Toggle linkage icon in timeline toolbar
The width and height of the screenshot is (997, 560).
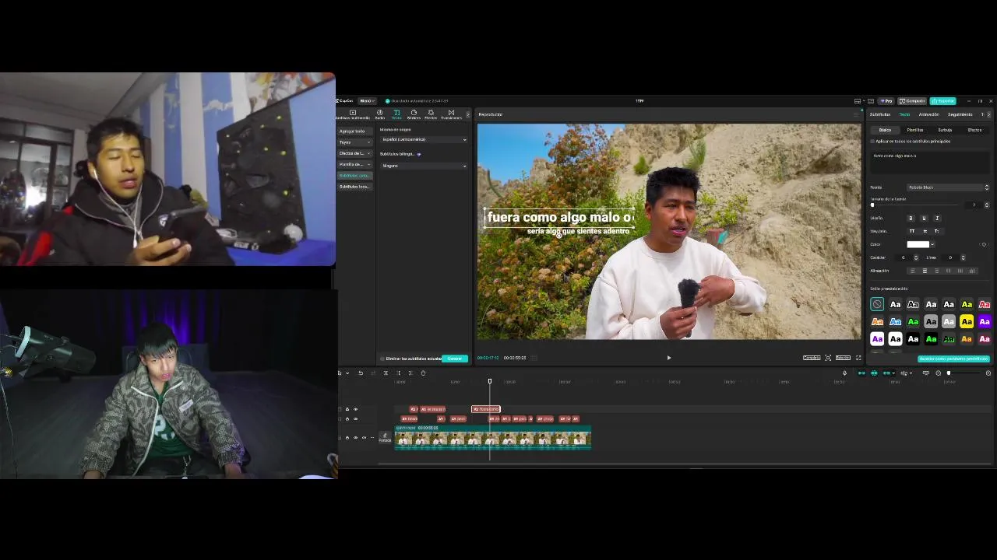click(x=886, y=373)
